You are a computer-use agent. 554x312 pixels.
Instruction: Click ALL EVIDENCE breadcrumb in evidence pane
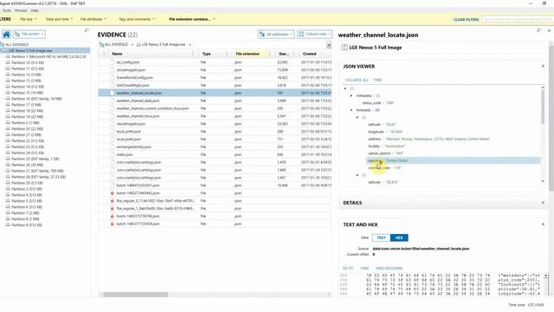[116, 44]
